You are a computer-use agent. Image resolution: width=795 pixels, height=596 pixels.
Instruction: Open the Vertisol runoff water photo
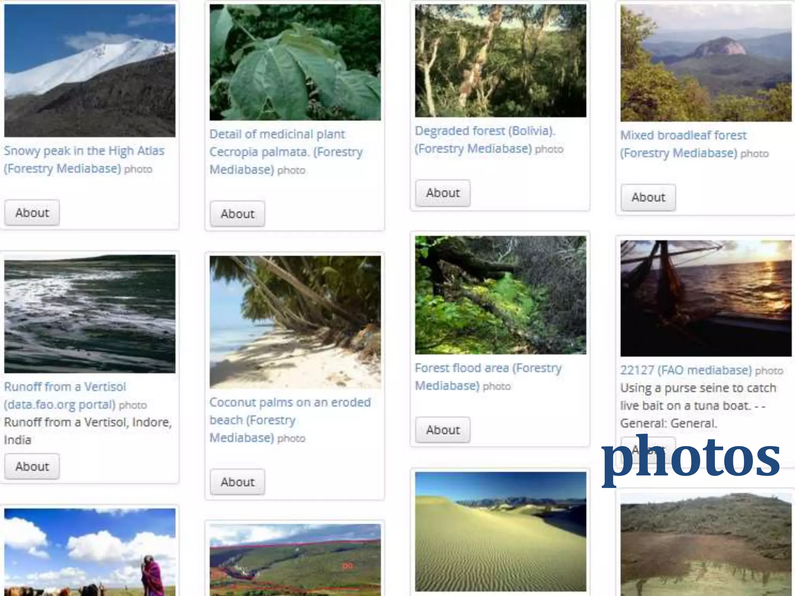(x=90, y=314)
